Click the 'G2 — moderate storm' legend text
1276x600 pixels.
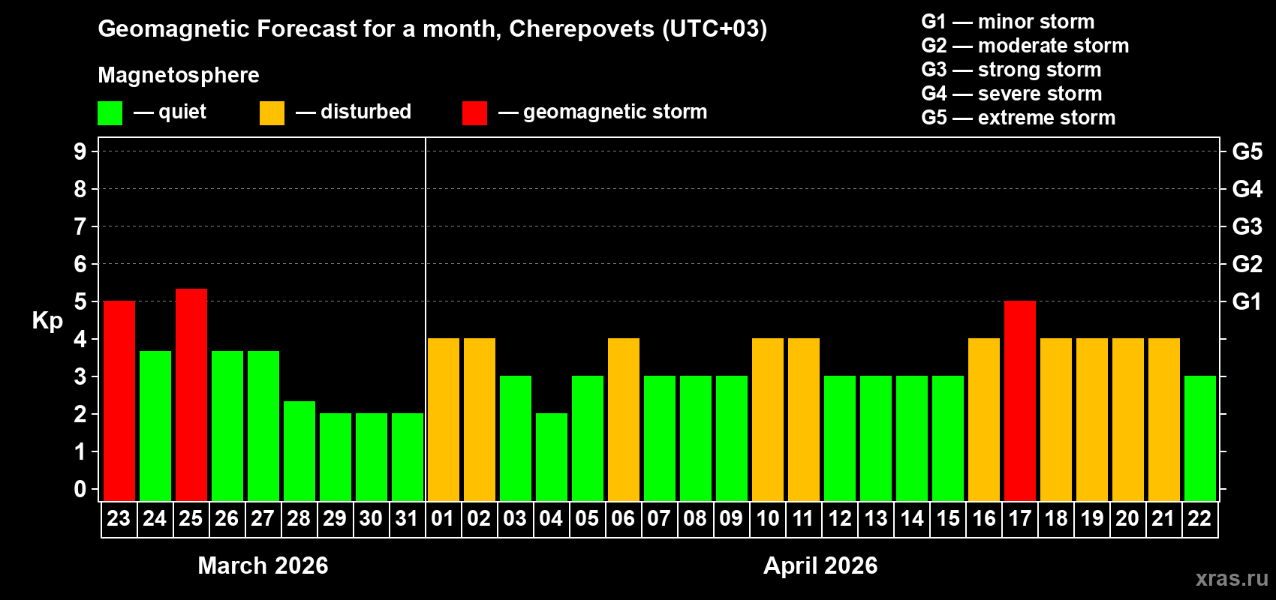pyautogui.click(x=1025, y=46)
